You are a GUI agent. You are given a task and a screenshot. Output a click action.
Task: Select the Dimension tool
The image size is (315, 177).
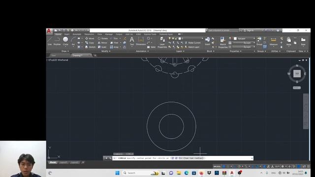141,41
